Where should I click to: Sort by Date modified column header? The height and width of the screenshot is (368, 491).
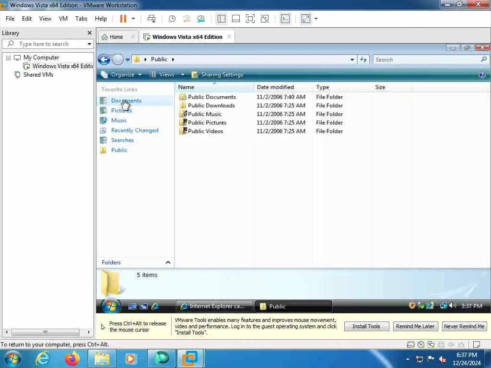pos(283,87)
